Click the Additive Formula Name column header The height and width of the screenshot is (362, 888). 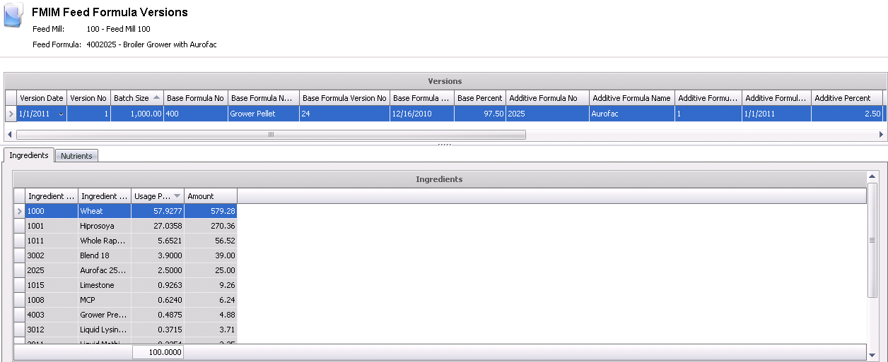631,98
